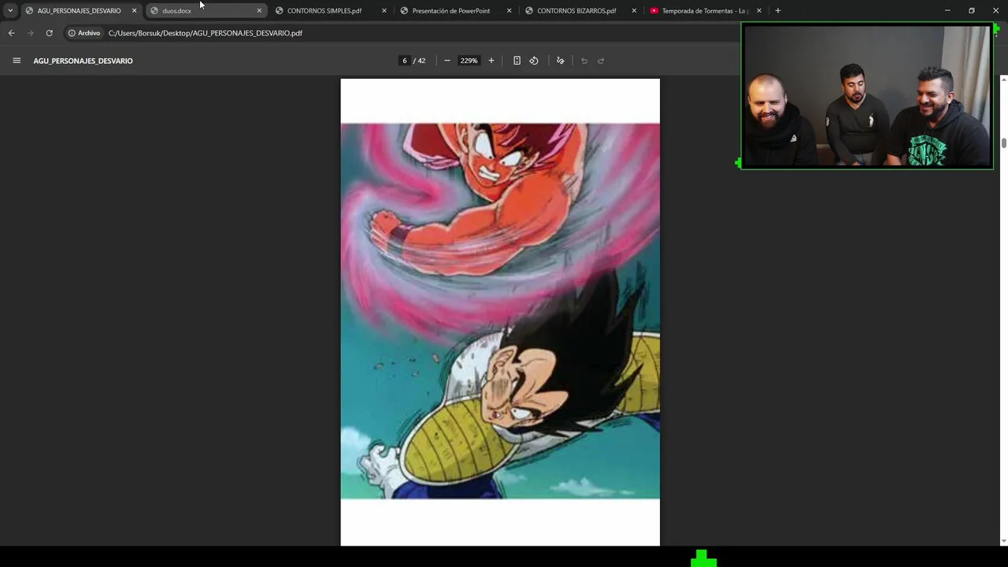Image resolution: width=1008 pixels, height=567 pixels.
Task: Close the AGU_PERSONAJES_DESVARIO tab
Action: [134, 11]
